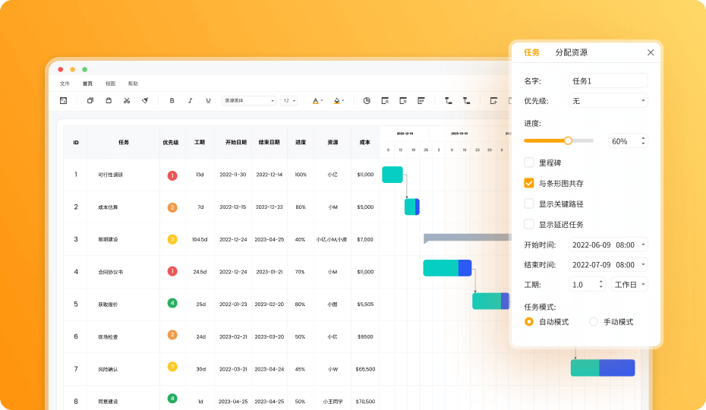Uncheck the 与条形图共存 checkbox
Screen dimensions: 706x410
(x=529, y=183)
